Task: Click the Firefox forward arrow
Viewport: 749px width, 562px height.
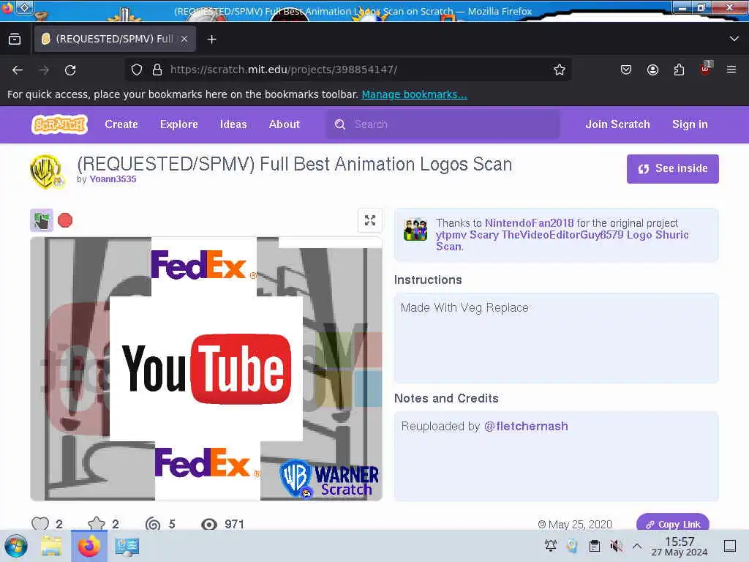Action: tap(44, 70)
